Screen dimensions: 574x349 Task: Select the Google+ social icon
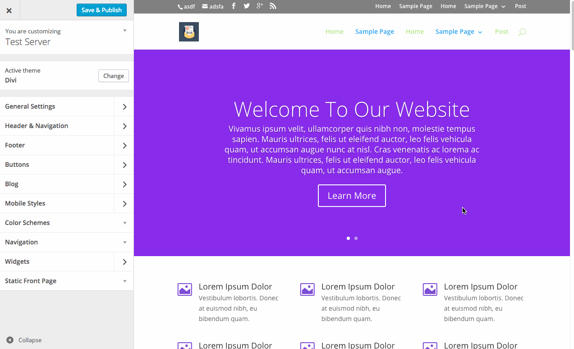pyautogui.click(x=259, y=6)
